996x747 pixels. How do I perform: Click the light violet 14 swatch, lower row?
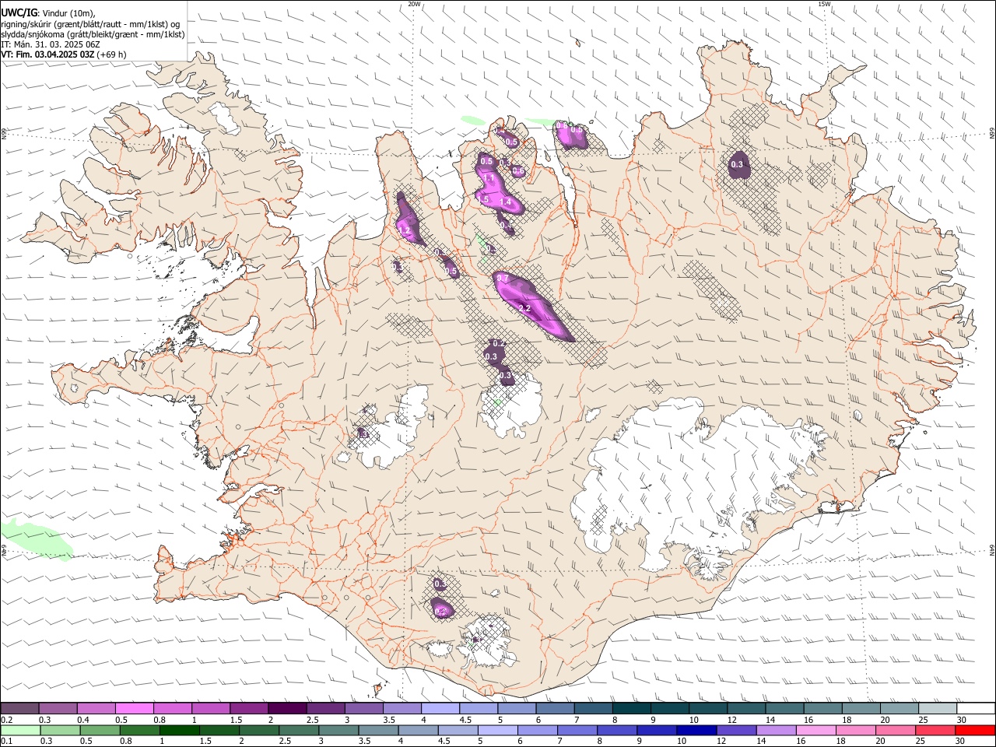click(x=776, y=730)
